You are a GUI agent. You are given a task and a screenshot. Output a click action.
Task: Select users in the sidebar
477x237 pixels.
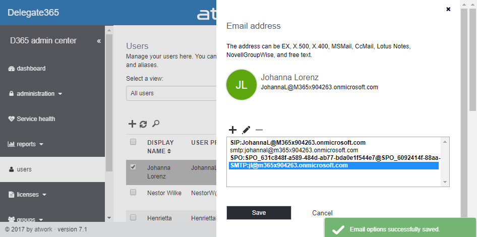(52, 169)
